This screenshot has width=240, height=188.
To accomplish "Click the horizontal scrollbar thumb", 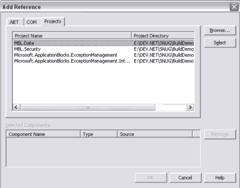I will point(87,107).
